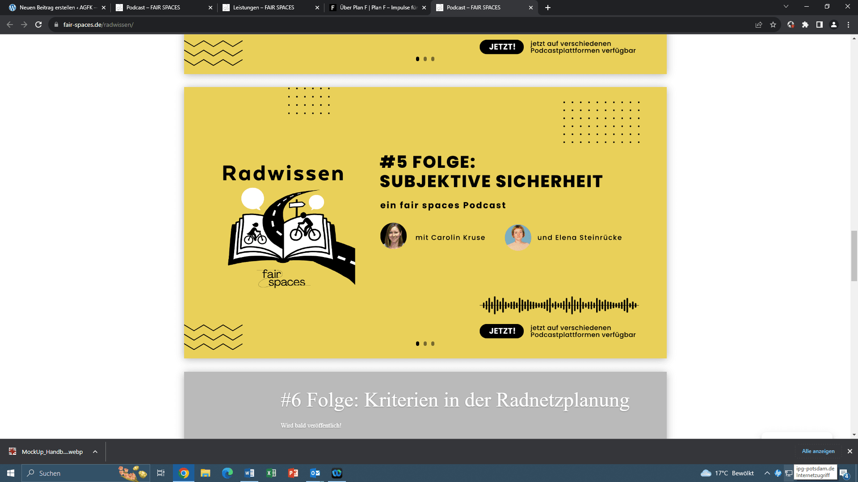This screenshot has width=858, height=482.
Task: Select first slider dot in top banner
Action: (x=417, y=59)
